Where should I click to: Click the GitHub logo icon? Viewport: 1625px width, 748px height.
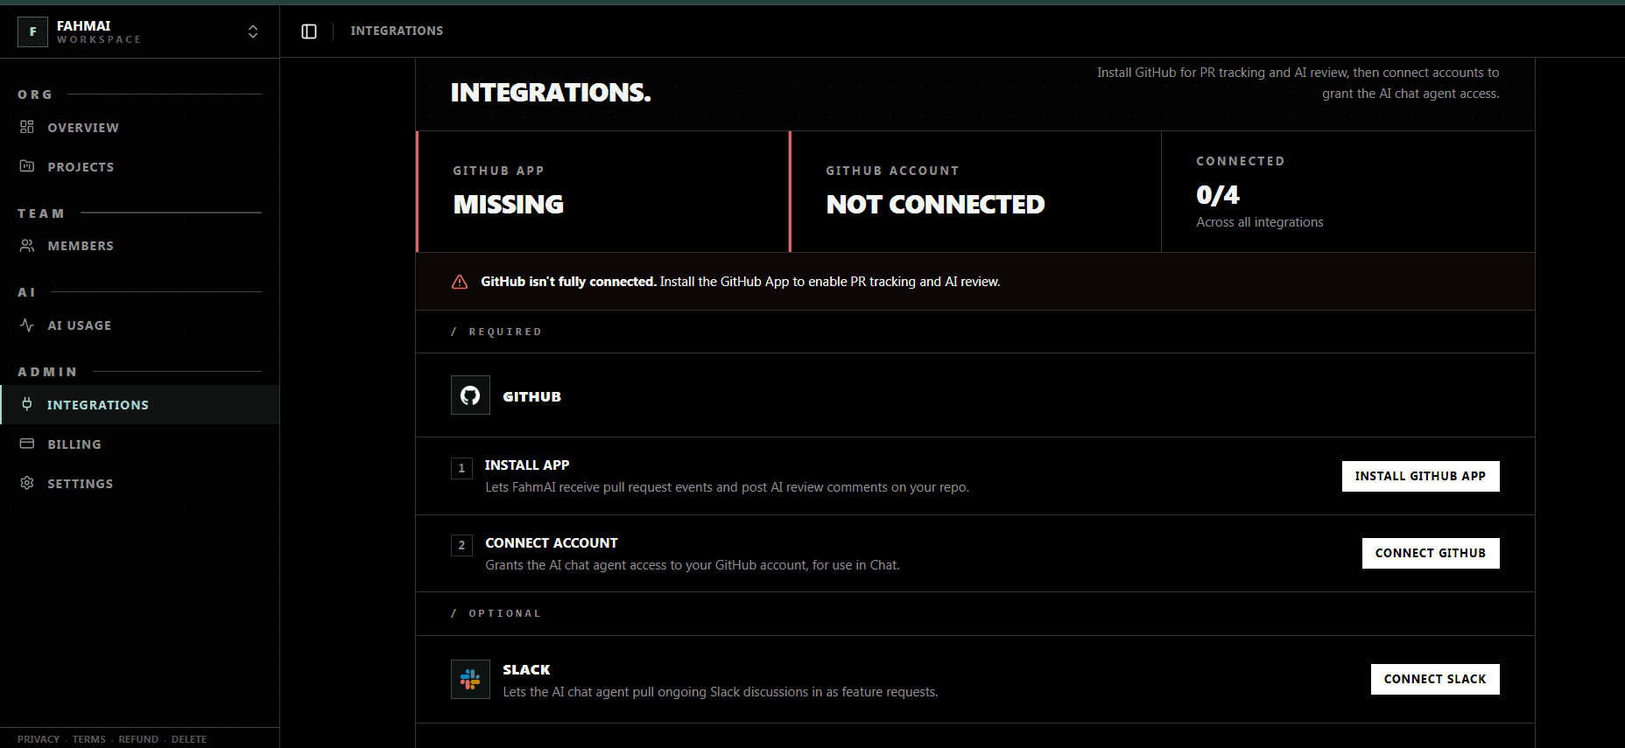(470, 395)
